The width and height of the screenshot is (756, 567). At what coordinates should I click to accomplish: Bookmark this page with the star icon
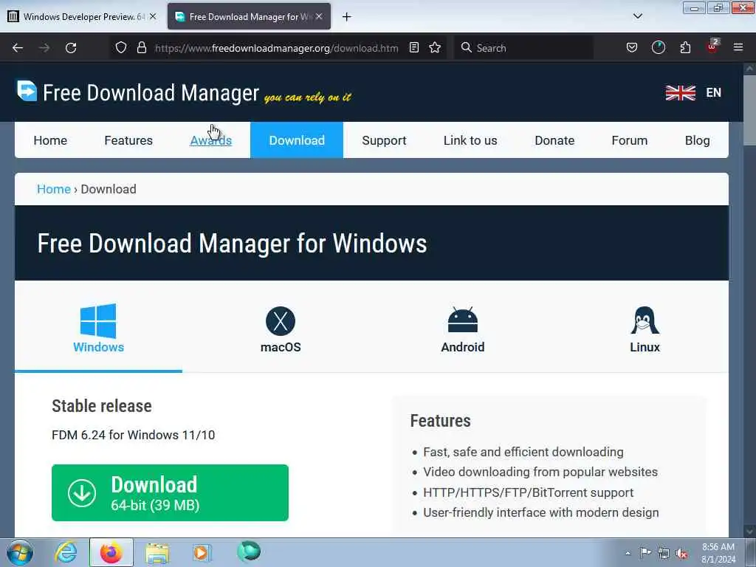tap(435, 48)
